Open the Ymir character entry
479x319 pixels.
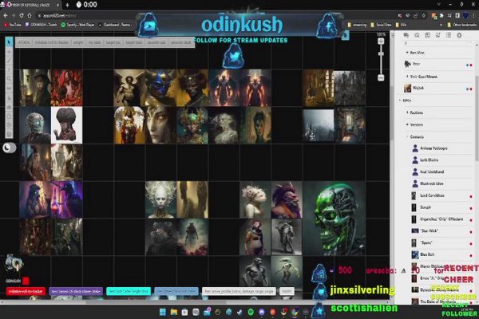[437, 64]
